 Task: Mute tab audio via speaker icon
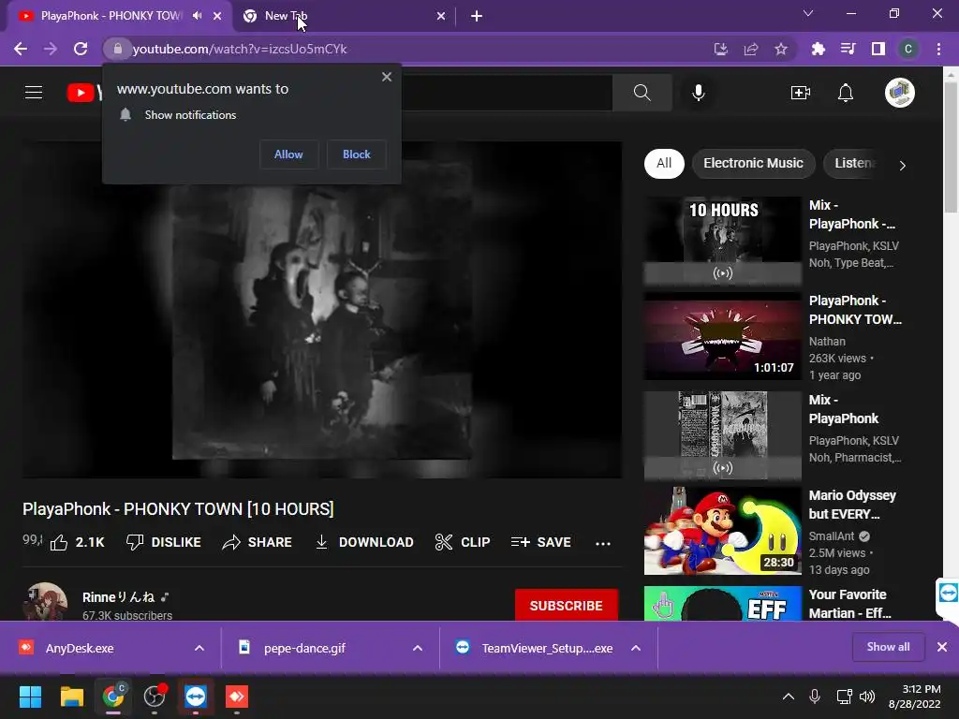pyautogui.click(x=197, y=16)
